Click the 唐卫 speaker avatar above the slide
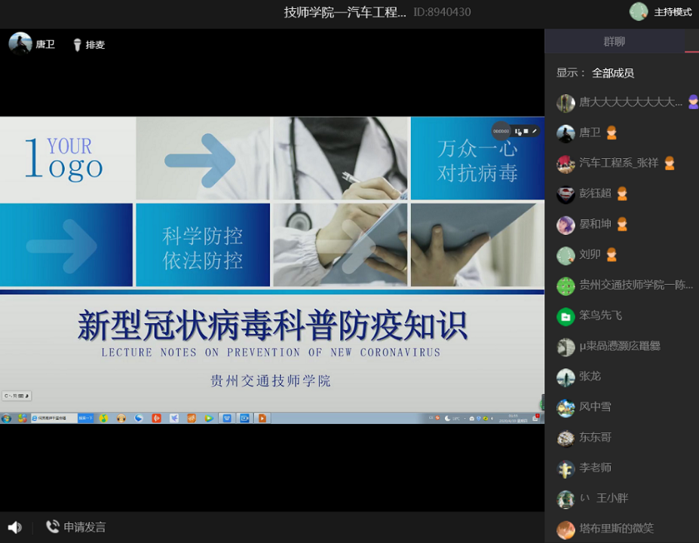 (x=20, y=43)
